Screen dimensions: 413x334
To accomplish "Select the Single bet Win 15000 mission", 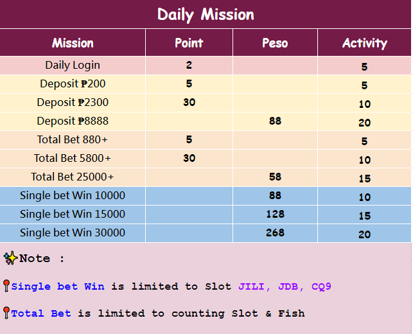I will [x=73, y=215].
